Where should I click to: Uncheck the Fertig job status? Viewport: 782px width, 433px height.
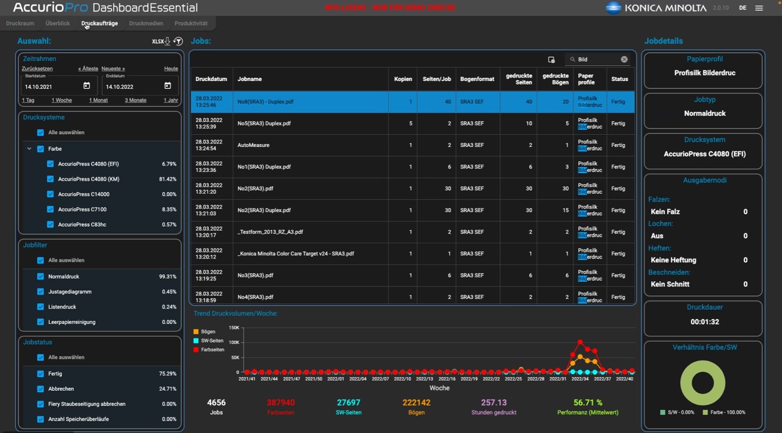40,374
